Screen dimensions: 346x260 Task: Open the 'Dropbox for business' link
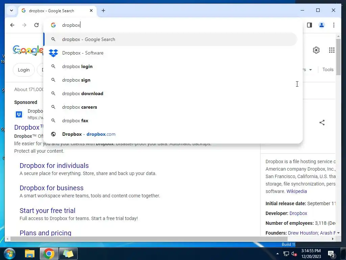pos(51,188)
